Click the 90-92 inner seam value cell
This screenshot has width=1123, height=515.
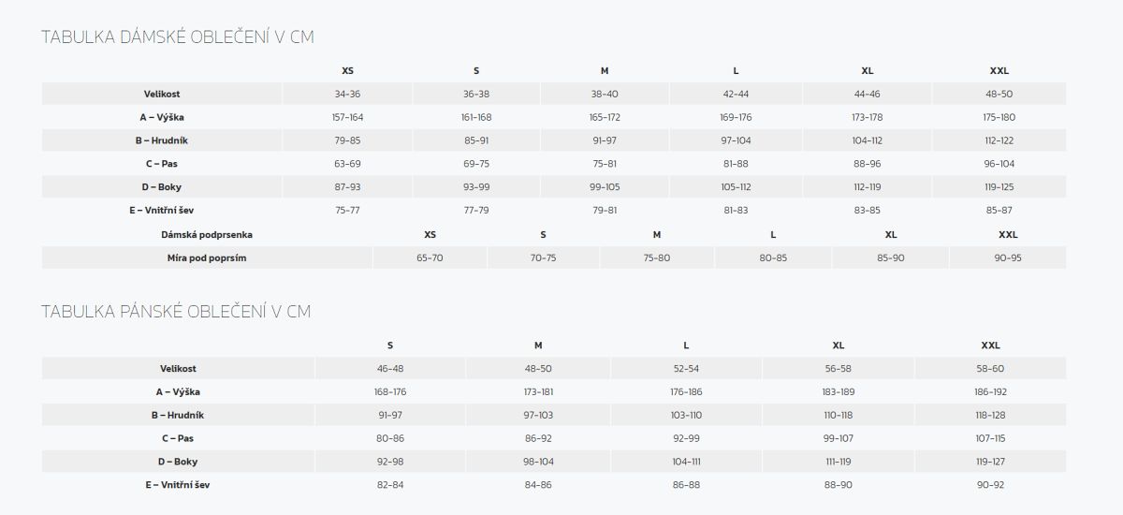pyautogui.click(x=990, y=484)
